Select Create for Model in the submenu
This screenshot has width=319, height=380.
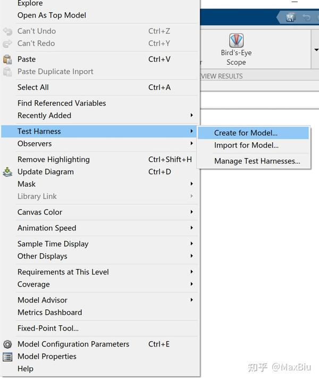246,133
